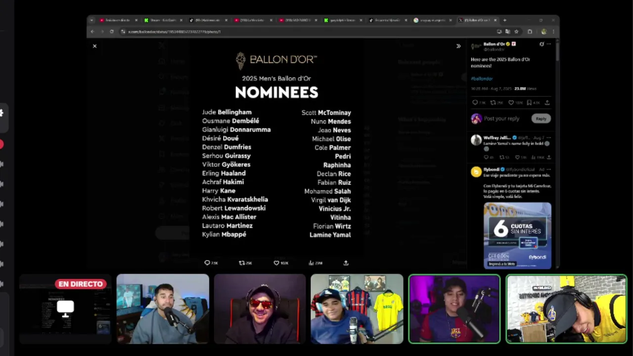
Task: Repost the Ballon d'Or tweet from sidebar
Action: (x=493, y=103)
